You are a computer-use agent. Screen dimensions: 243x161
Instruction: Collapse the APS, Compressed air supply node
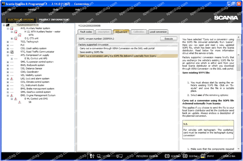coord(8,55)
